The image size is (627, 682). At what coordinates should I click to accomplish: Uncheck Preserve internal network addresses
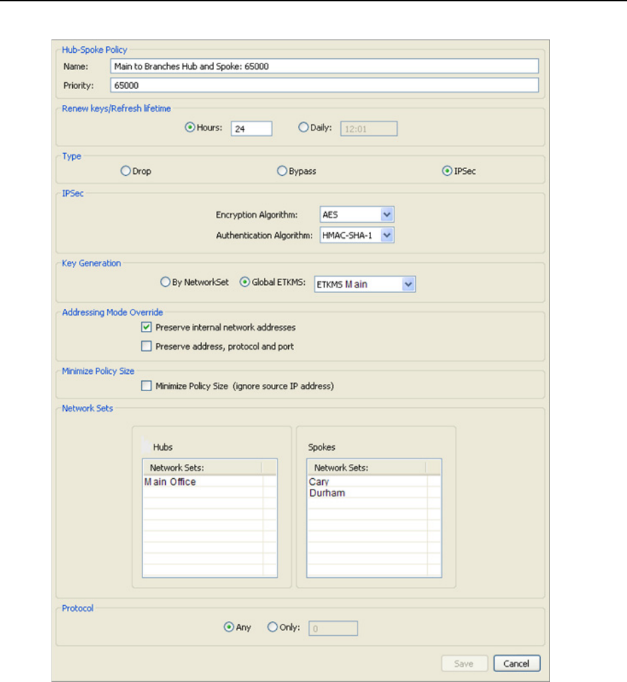click(x=146, y=328)
